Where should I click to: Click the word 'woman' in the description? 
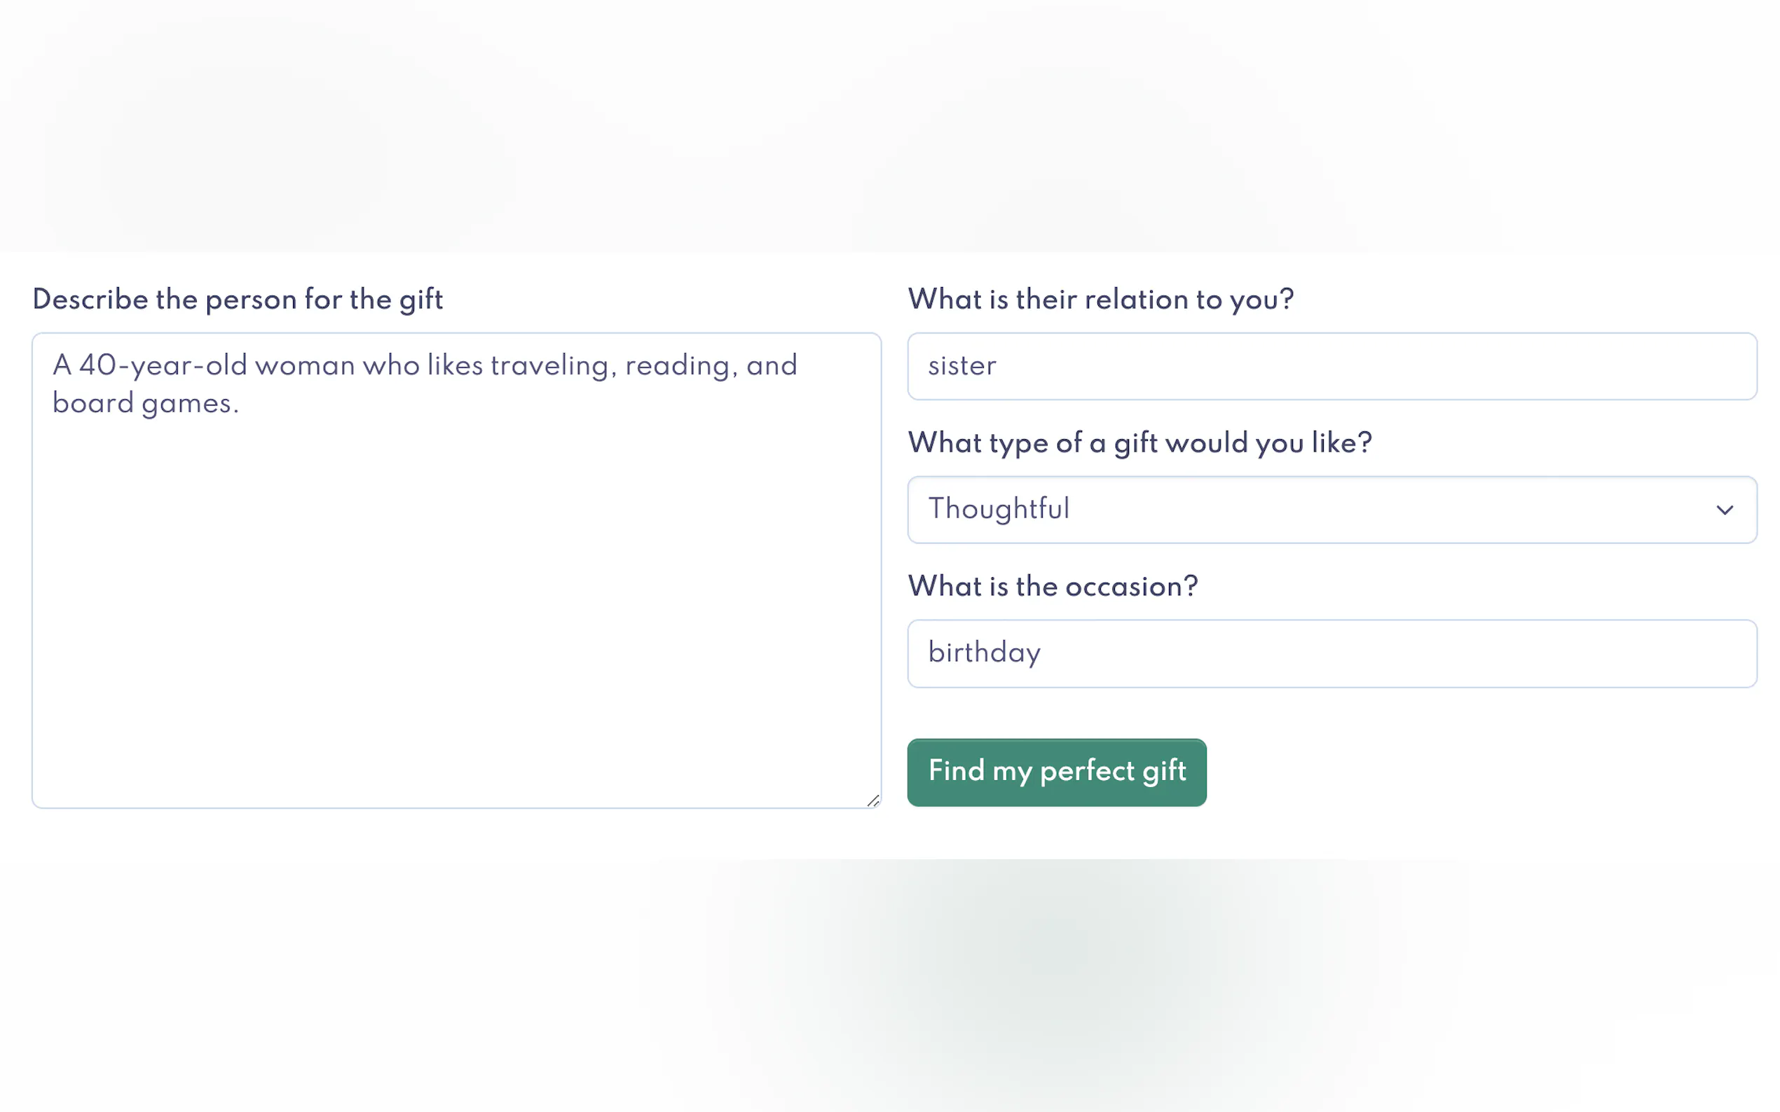point(305,366)
